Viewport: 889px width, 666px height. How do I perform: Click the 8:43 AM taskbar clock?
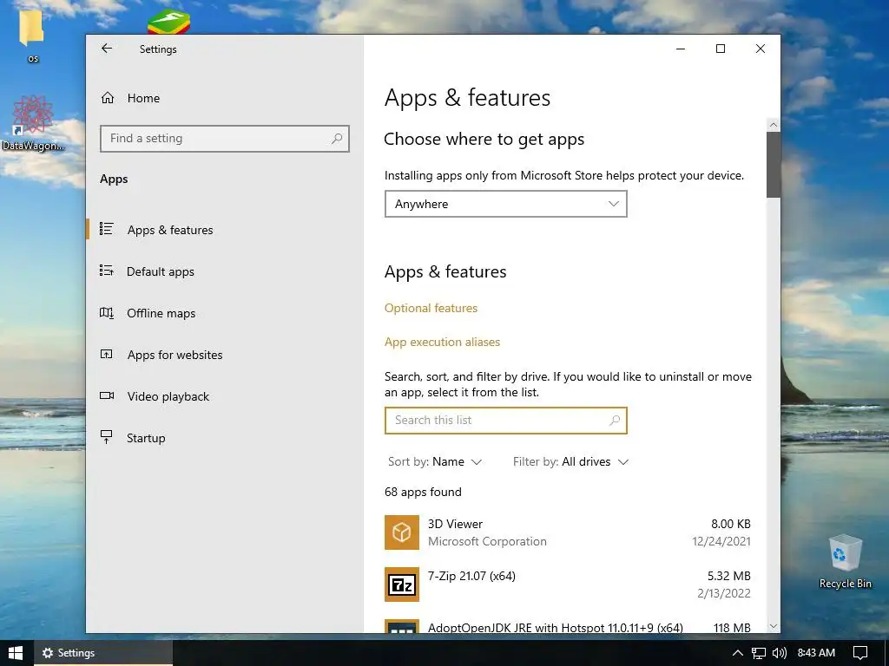[816, 653]
